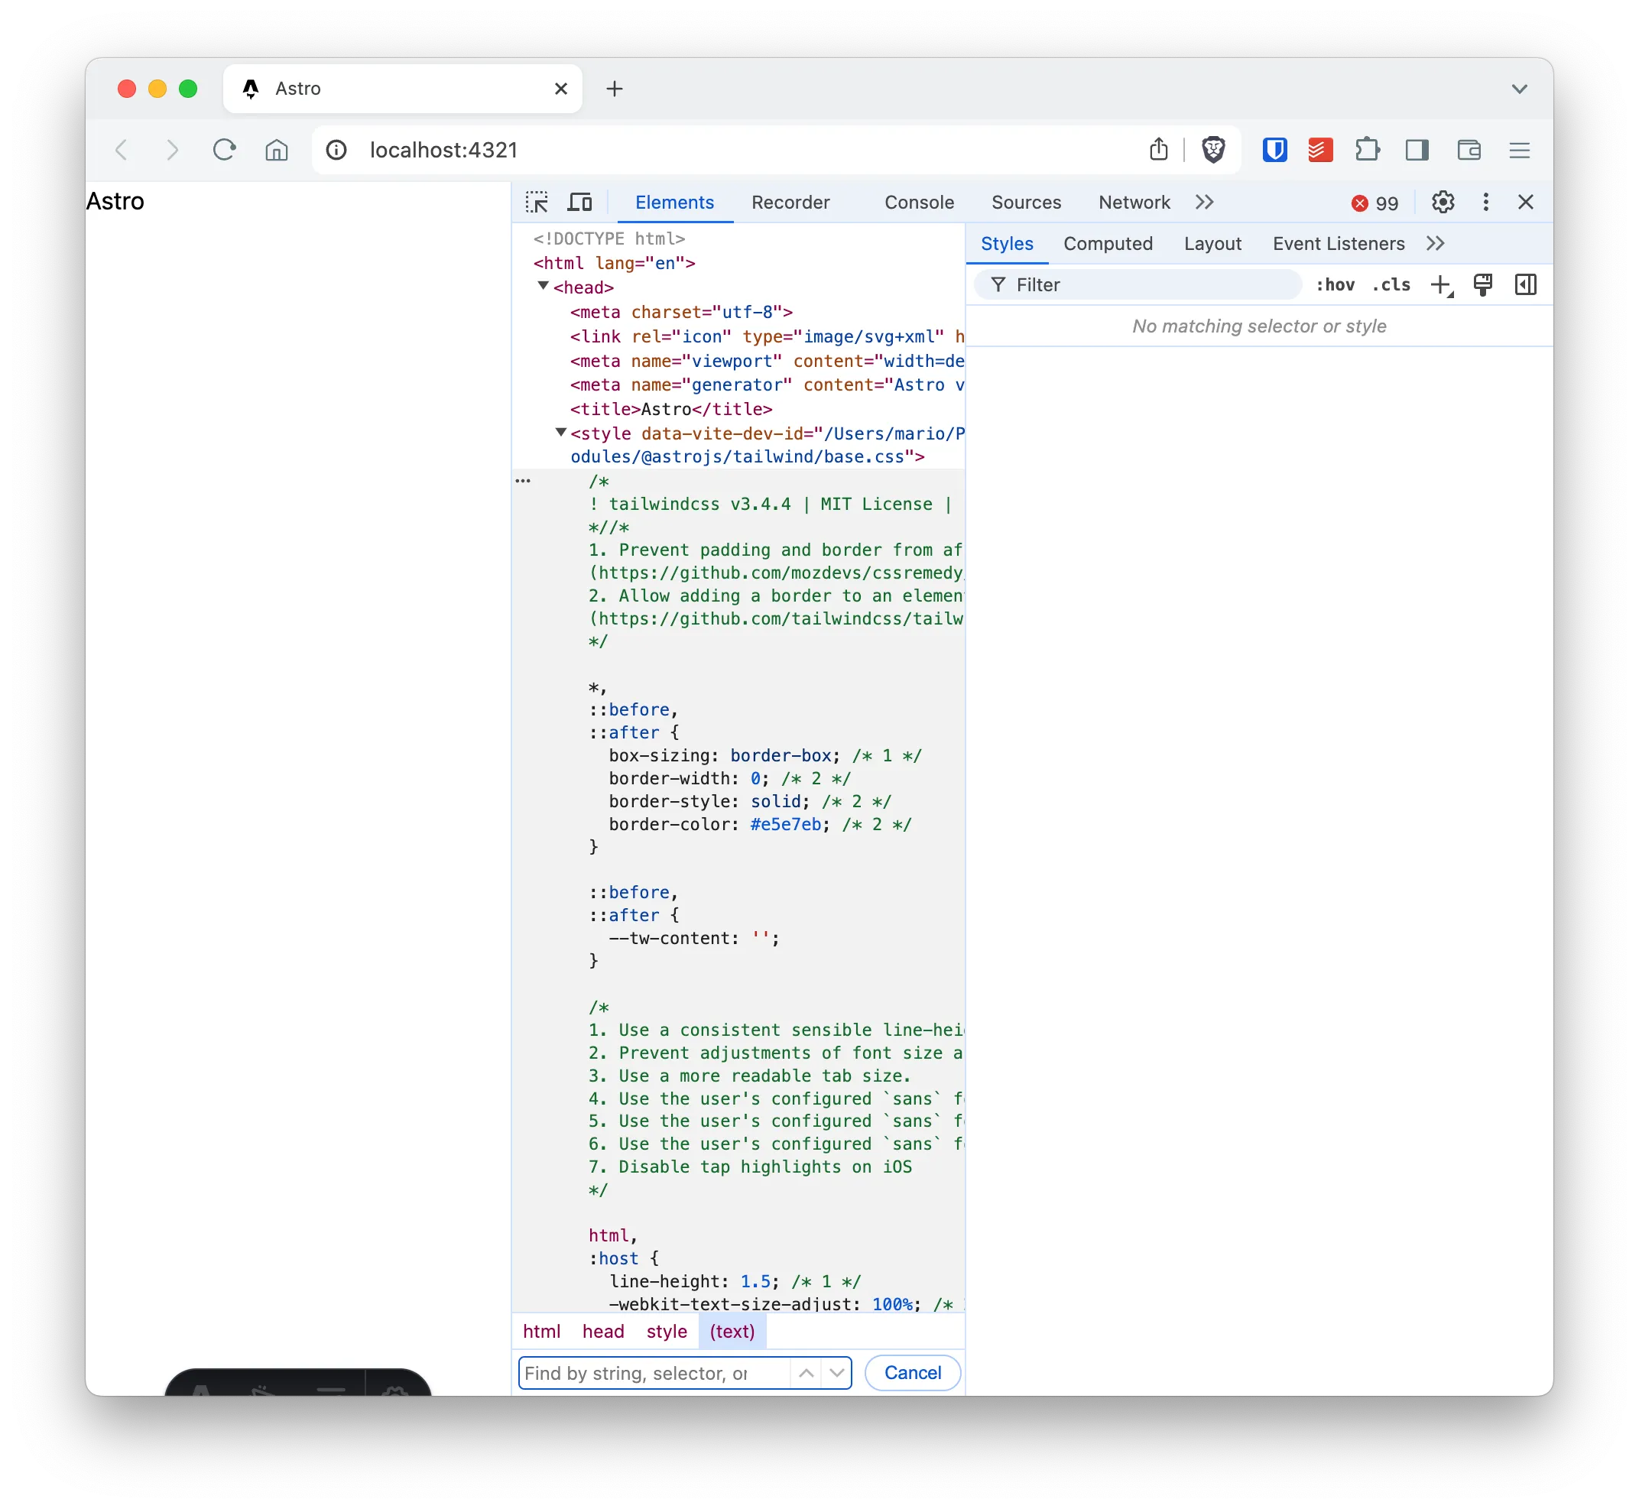Screen dimensions: 1639x1509
Task: Open the Brave wallet icon
Action: tap(1469, 151)
